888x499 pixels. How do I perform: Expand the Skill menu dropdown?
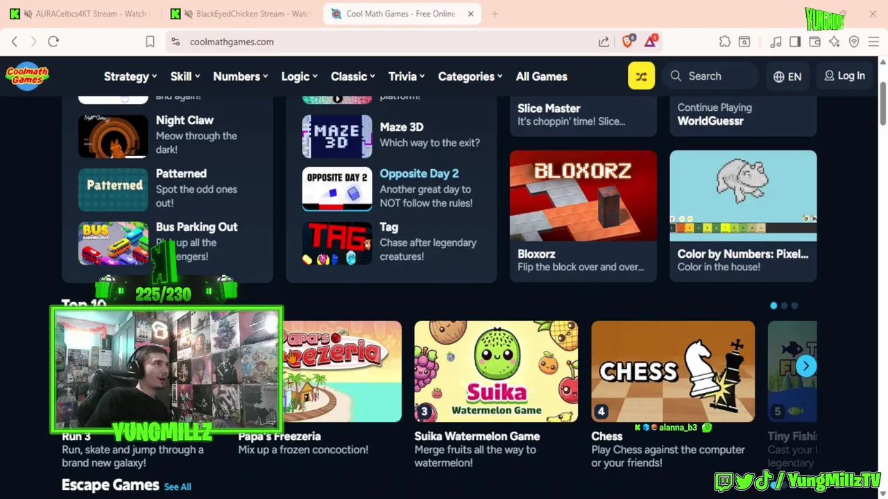point(185,76)
